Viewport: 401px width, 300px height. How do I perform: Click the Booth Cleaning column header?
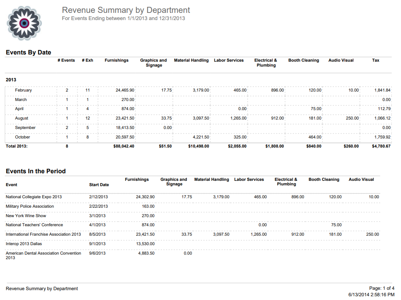point(304,60)
